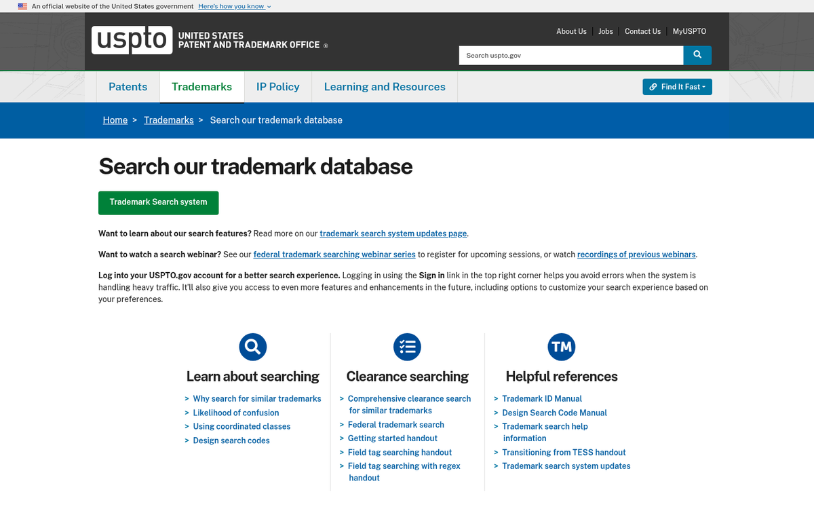The height and width of the screenshot is (509, 814).
Task: Click the TM Helpful references icon
Action: pyautogui.click(x=561, y=346)
